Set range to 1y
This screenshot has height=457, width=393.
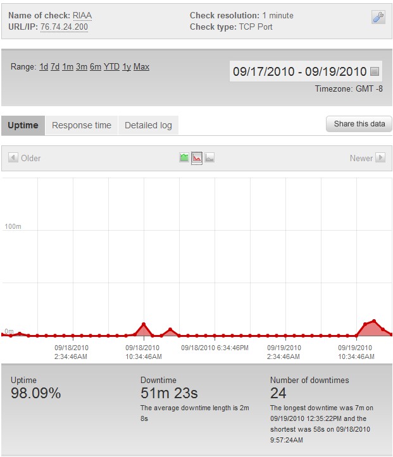pyautogui.click(x=127, y=67)
